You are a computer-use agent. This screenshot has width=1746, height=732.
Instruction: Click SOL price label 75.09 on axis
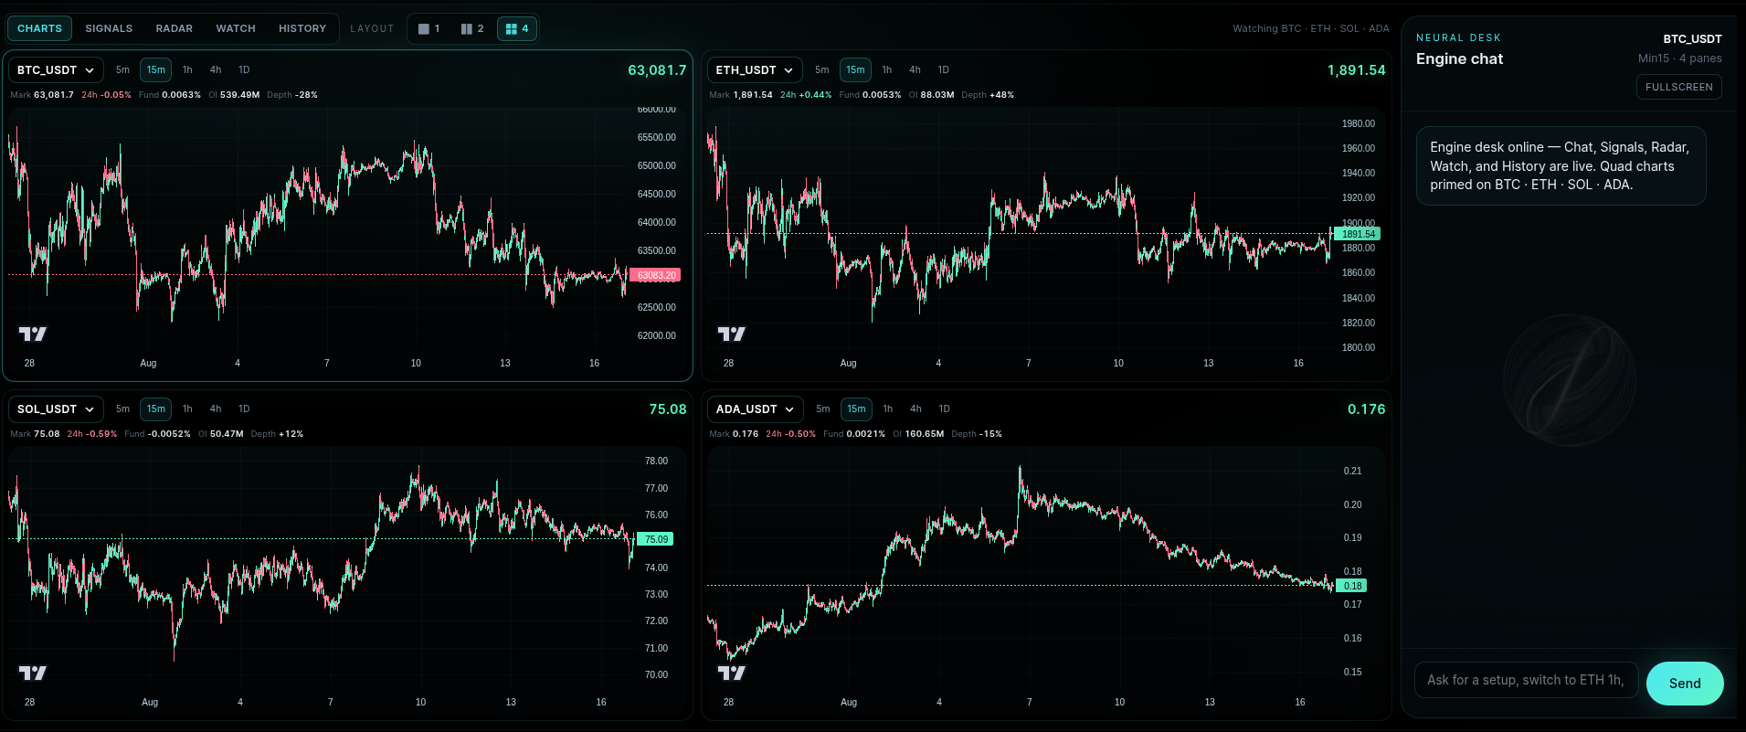656,539
